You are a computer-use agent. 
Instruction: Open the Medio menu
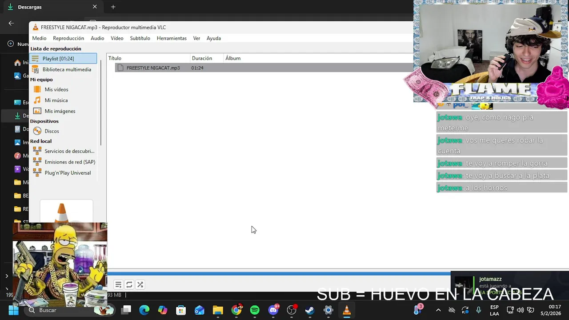pos(39,38)
